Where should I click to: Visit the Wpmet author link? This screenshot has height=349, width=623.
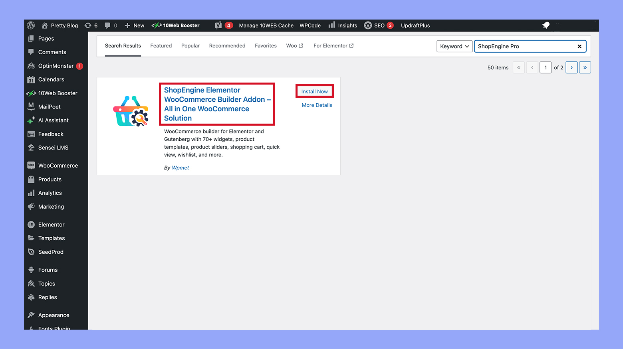(180, 168)
